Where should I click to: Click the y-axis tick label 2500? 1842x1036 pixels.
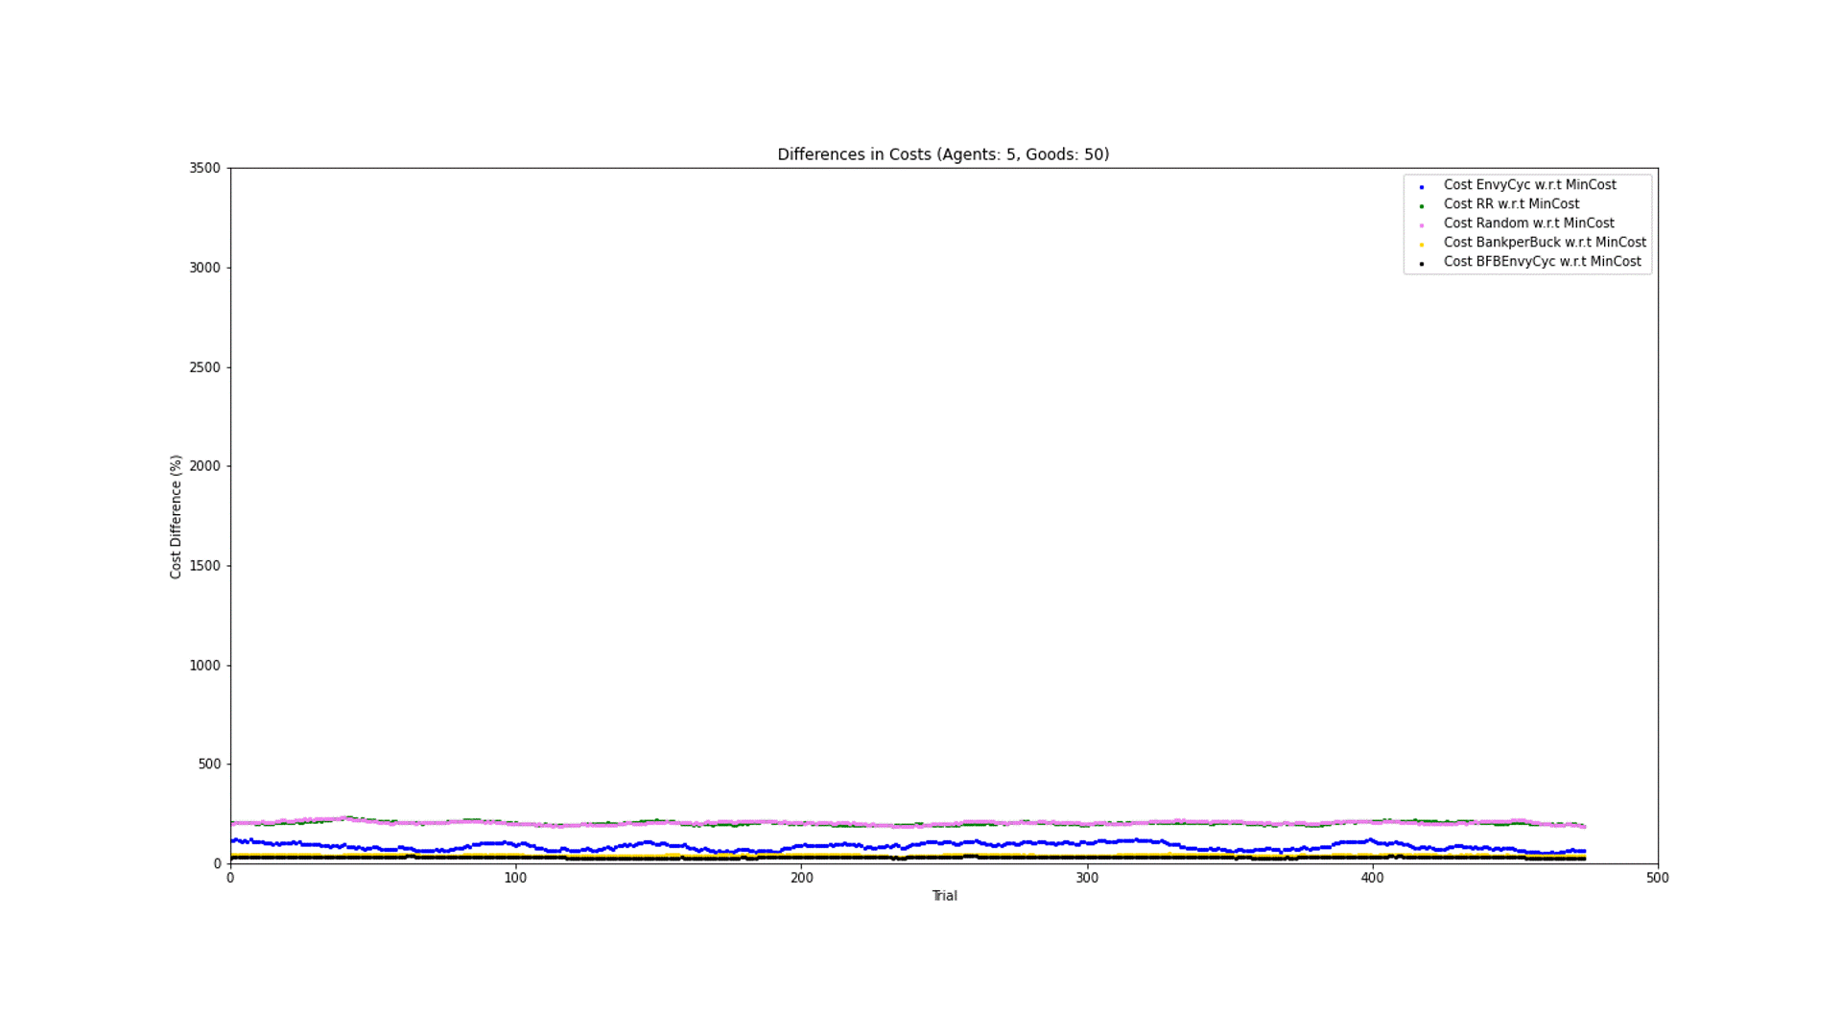click(204, 367)
